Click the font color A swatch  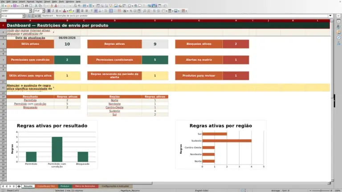pos(64,11)
